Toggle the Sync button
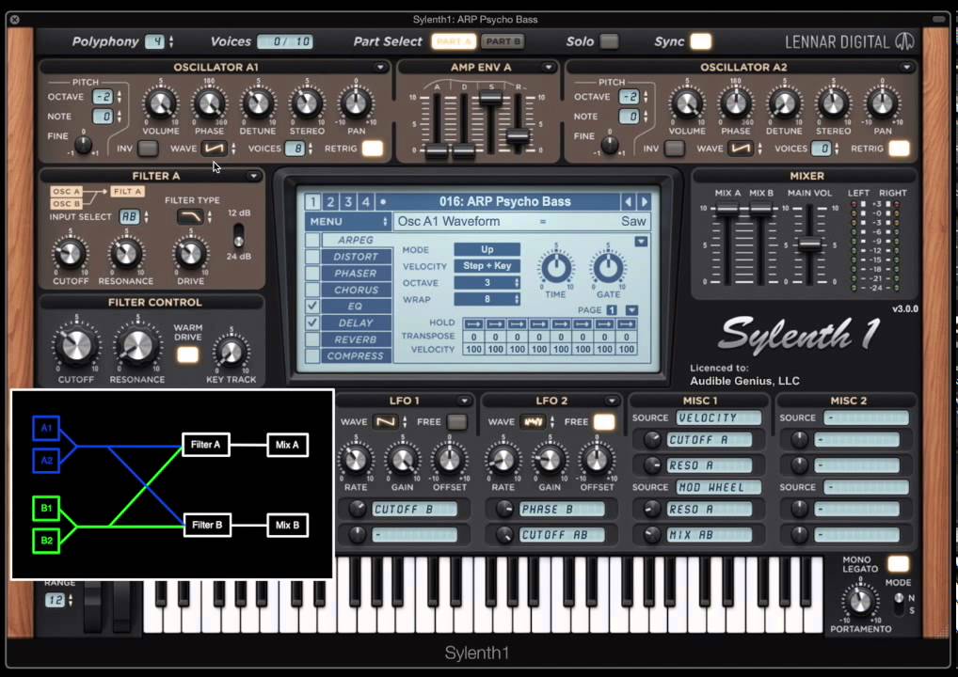This screenshot has height=677, width=958. pos(700,41)
